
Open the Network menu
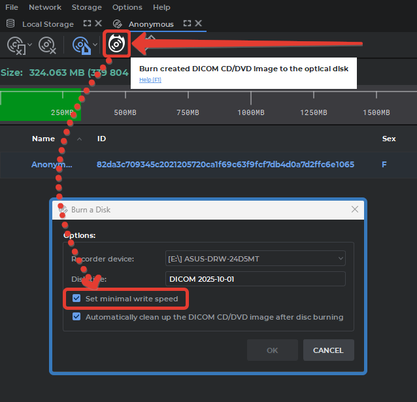[45, 7]
